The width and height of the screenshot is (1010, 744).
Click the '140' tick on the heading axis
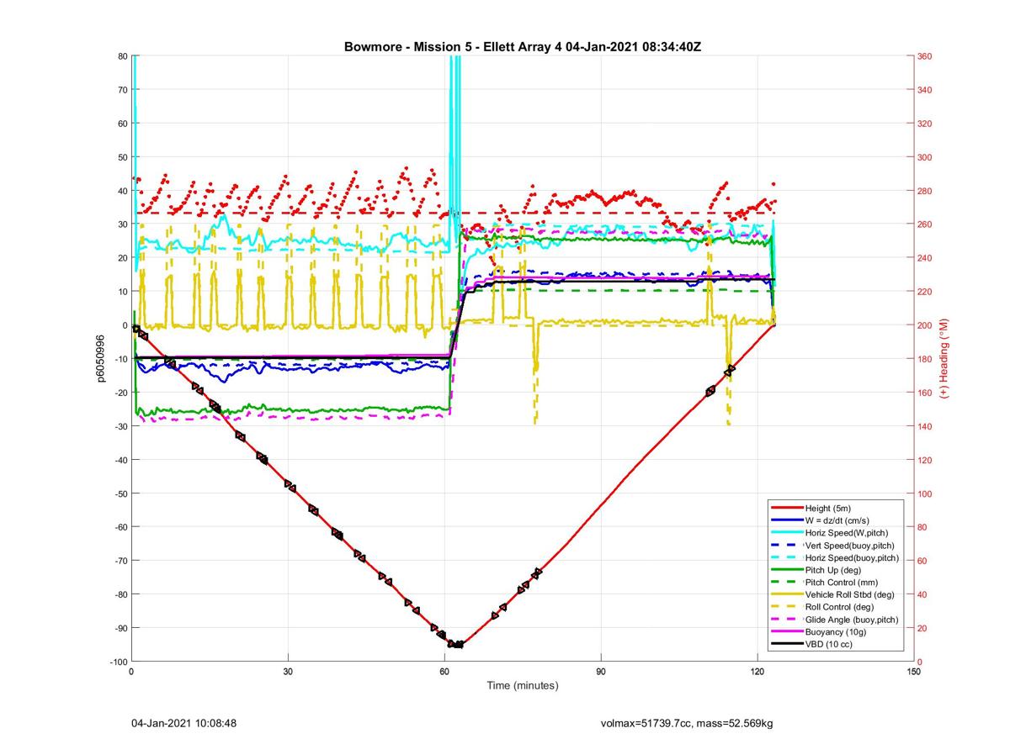click(925, 426)
